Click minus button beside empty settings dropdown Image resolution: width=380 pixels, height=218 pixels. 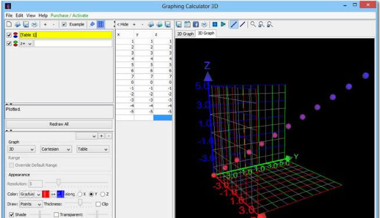click(109, 136)
